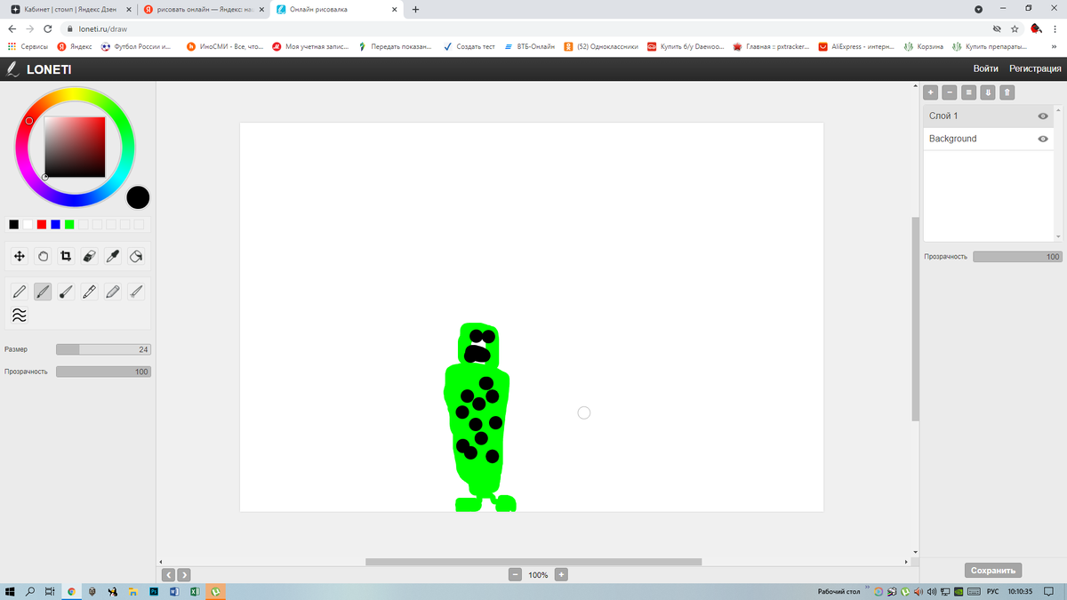Image resolution: width=1067 pixels, height=600 pixels.
Task: Select the Paint bucket fill tool
Action: [136, 256]
